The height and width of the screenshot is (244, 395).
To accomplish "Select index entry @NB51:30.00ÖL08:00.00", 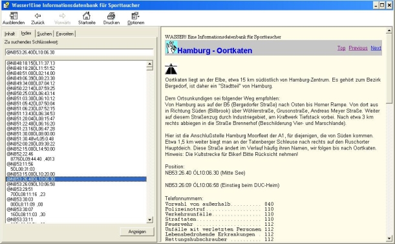I will (x=31, y=134).
